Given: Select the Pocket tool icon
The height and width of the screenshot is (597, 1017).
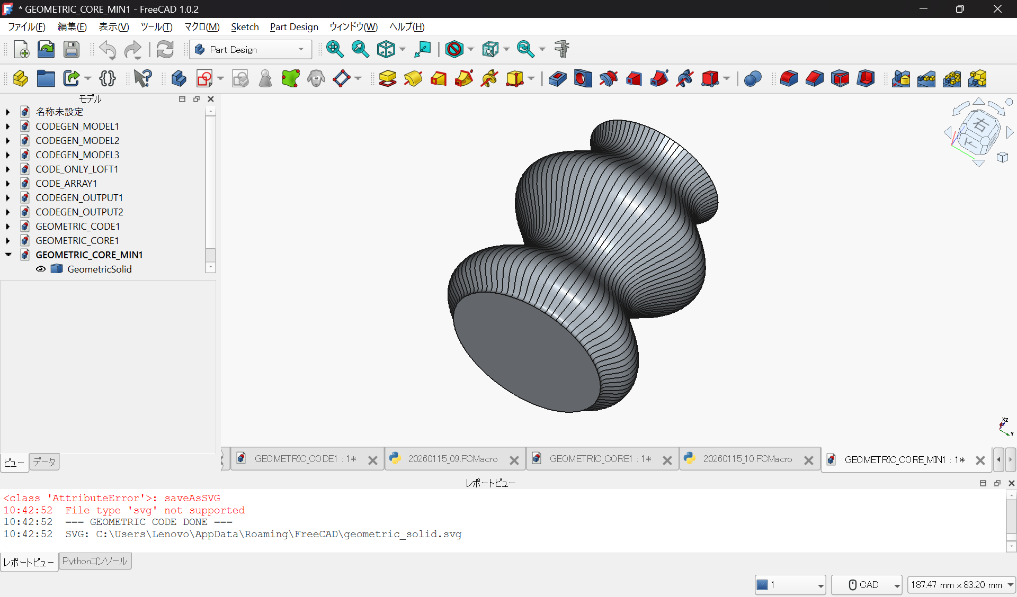Looking at the screenshot, I should (x=557, y=79).
